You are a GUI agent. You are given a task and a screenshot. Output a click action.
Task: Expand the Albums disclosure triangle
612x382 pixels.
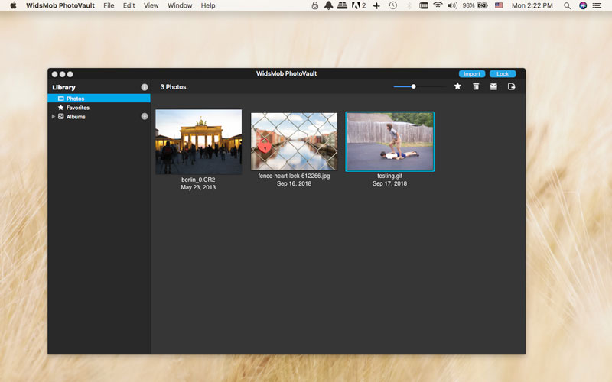[x=54, y=117]
